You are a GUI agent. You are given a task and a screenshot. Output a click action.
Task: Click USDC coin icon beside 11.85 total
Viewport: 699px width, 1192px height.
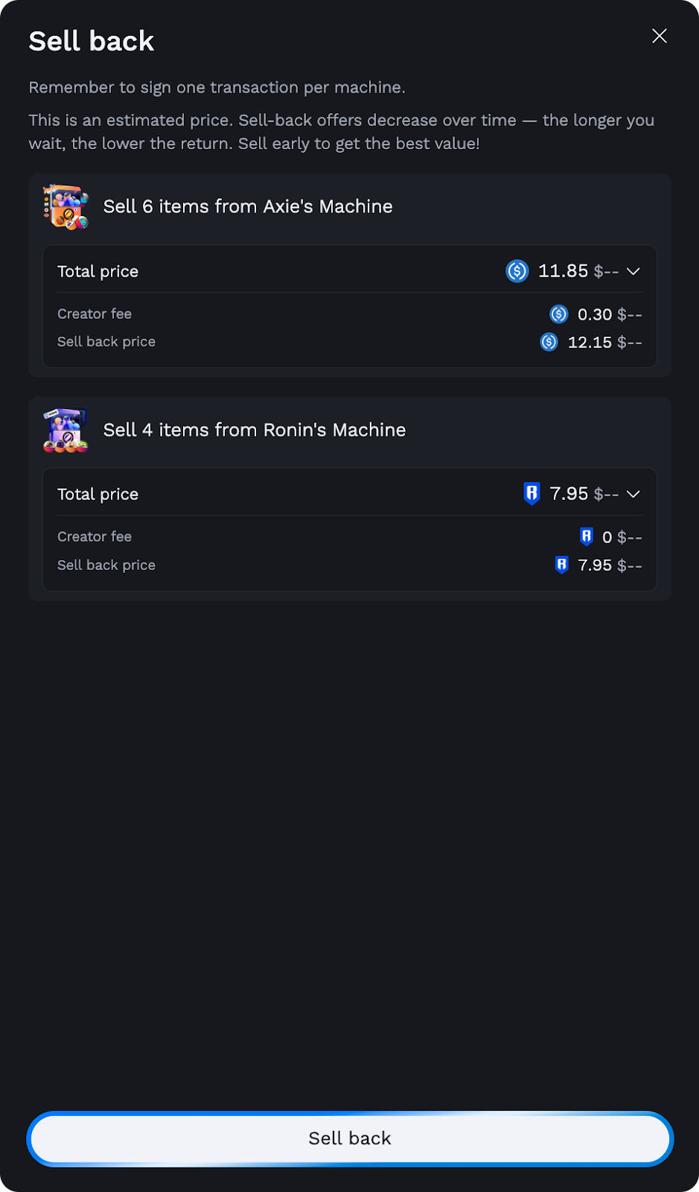[517, 271]
